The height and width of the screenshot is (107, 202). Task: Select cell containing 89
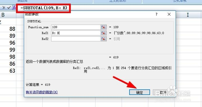tap(8, 36)
